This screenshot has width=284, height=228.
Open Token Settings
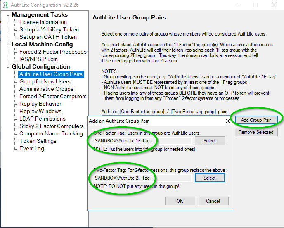(x=38, y=141)
